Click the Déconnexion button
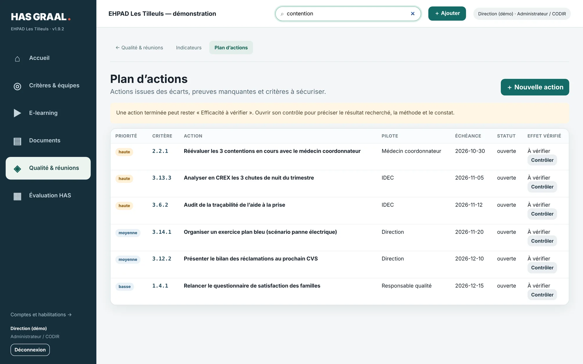Image resolution: width=583 pixels, height=364 pixels. [x=30, y=350]
